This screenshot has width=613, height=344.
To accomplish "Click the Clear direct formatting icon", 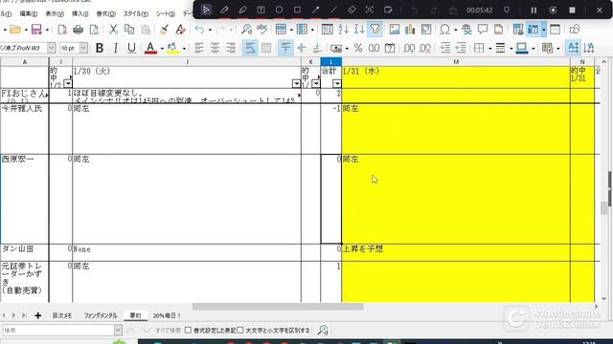I will [x=180, y=30].
